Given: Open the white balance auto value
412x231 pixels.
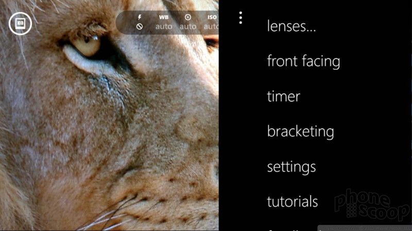Looking at the screenshot, I should (x=164, y=27).
